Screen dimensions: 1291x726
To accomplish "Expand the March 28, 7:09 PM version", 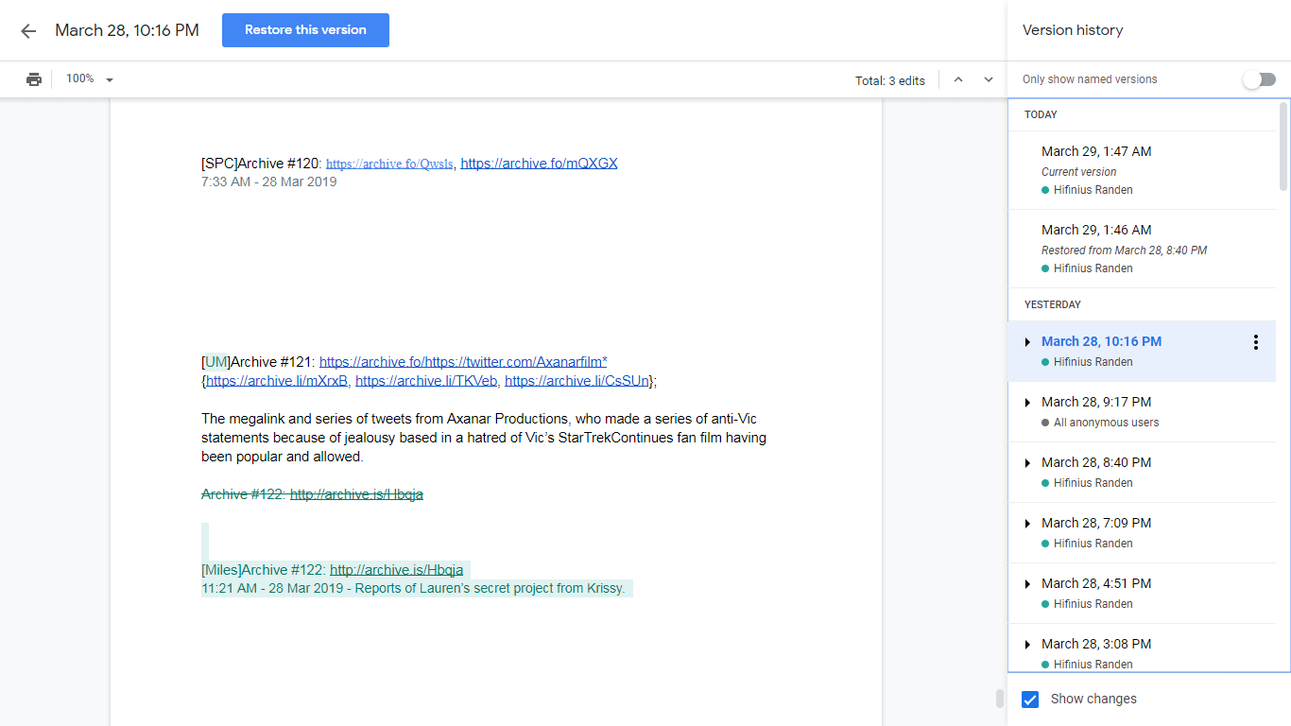I will pyautogui.click(x=1027, y=524).
